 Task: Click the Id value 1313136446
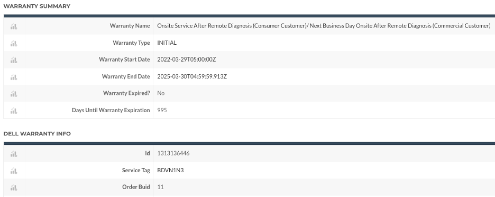pos(173,153)
